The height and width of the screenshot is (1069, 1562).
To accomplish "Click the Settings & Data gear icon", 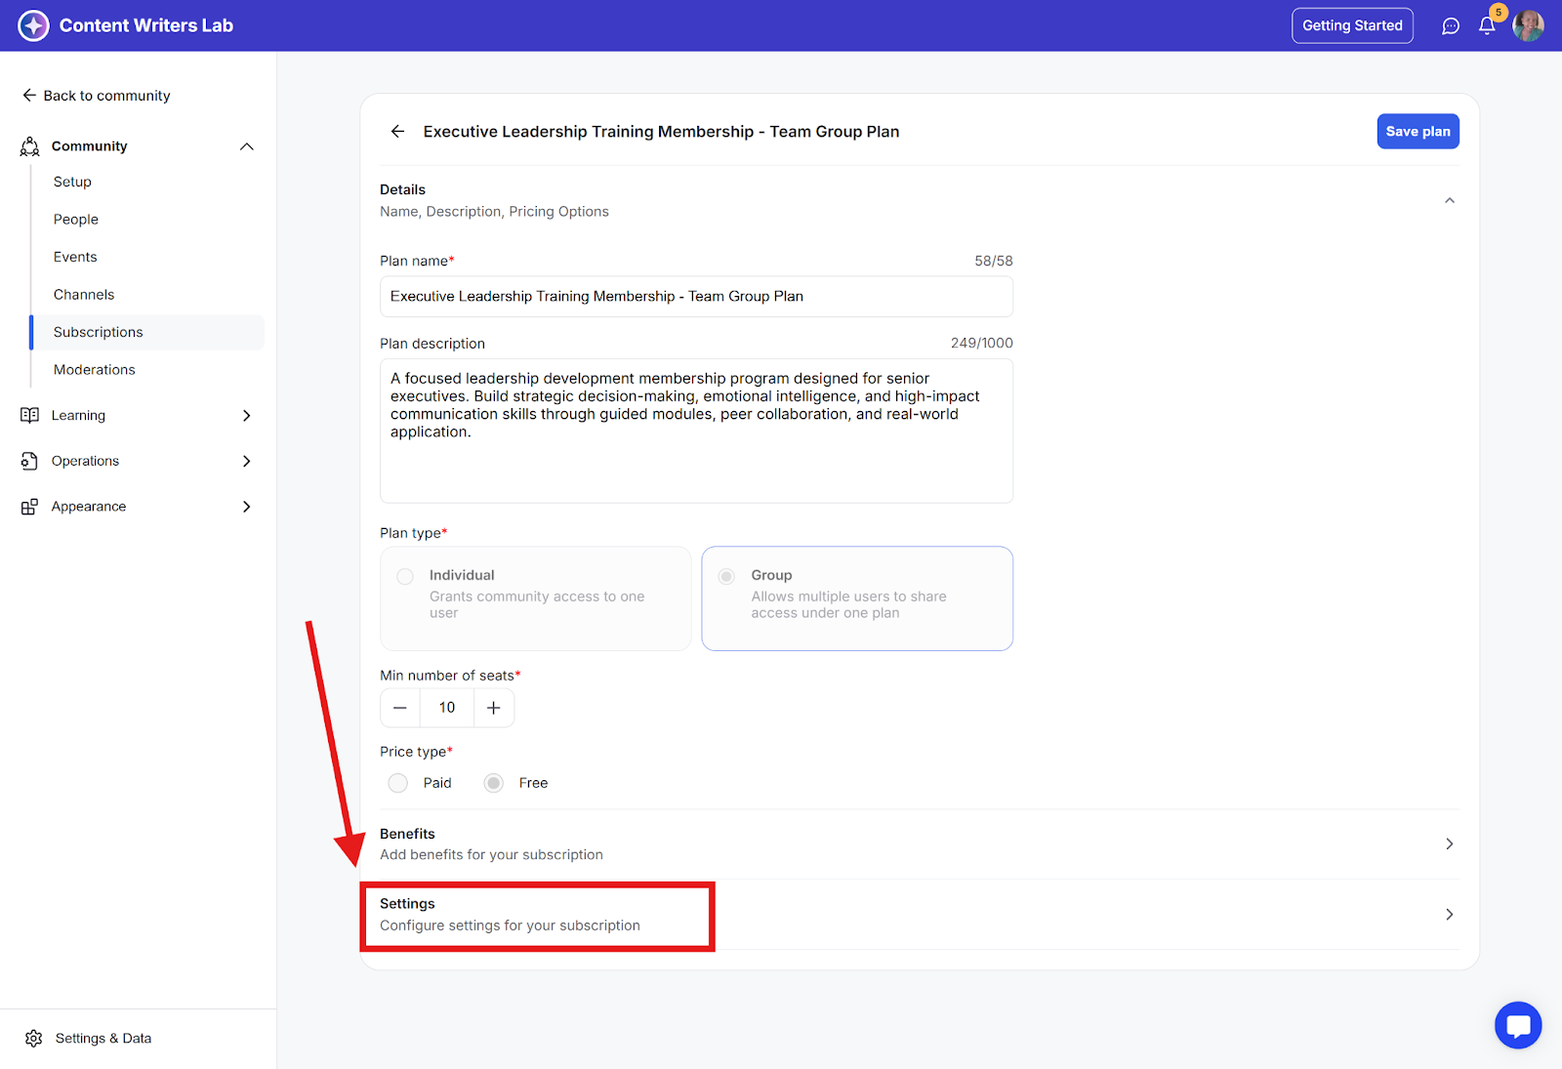I will click(34, 1038).
